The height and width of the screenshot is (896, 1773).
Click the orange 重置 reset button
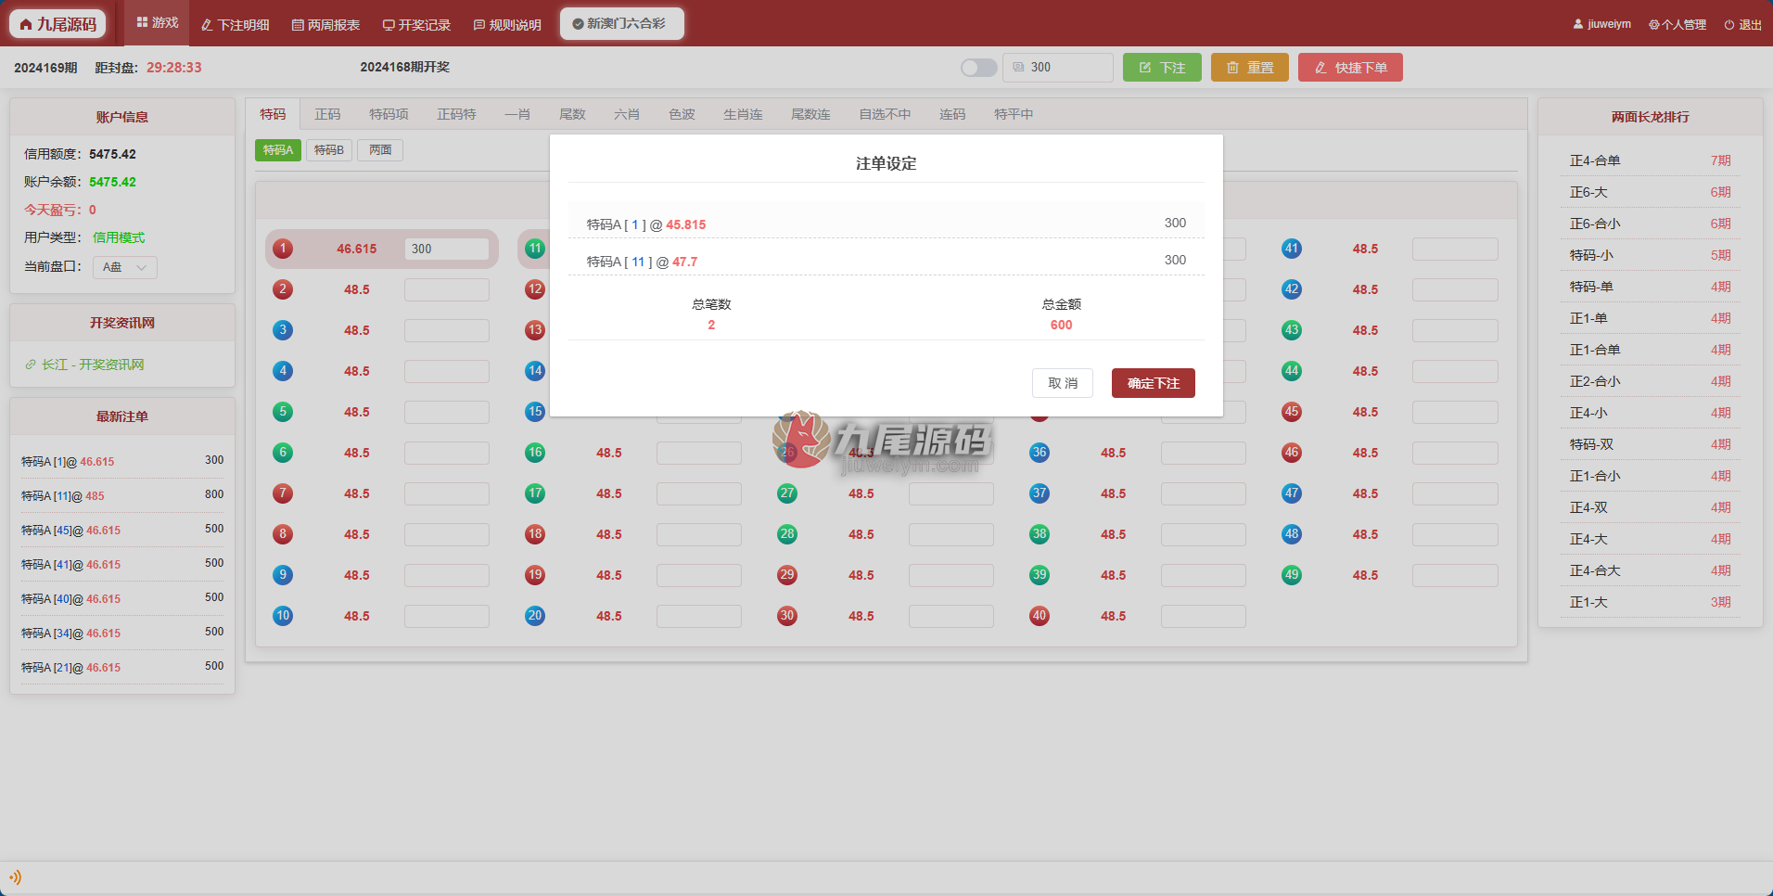pyautogui.click(x=1249, y=68)
